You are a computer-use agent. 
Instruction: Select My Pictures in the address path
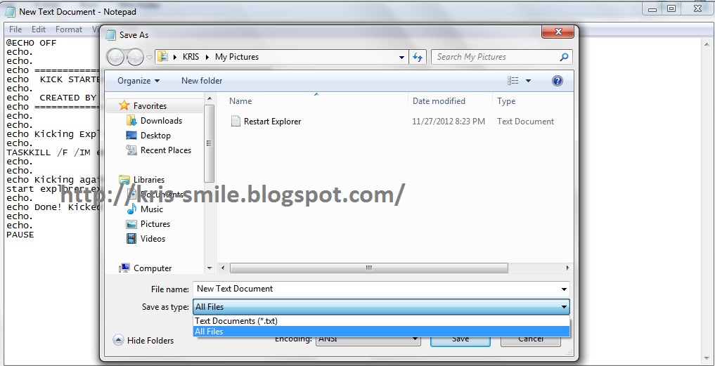(x=237, y=57)
